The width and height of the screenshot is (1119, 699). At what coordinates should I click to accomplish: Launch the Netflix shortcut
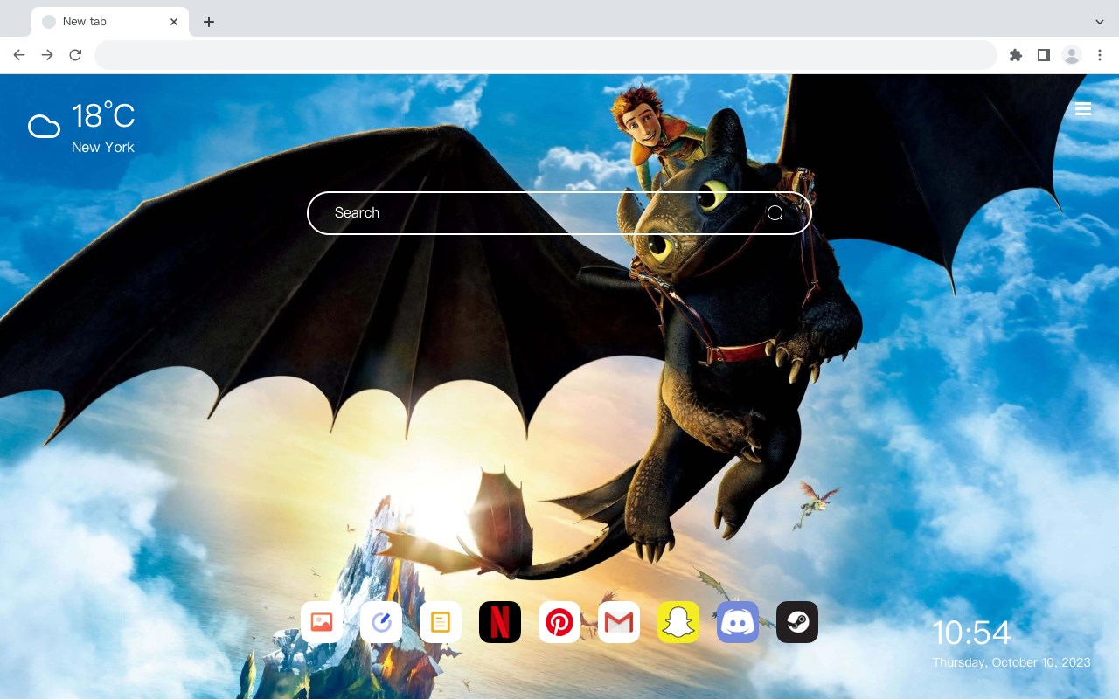pos(500,622)
